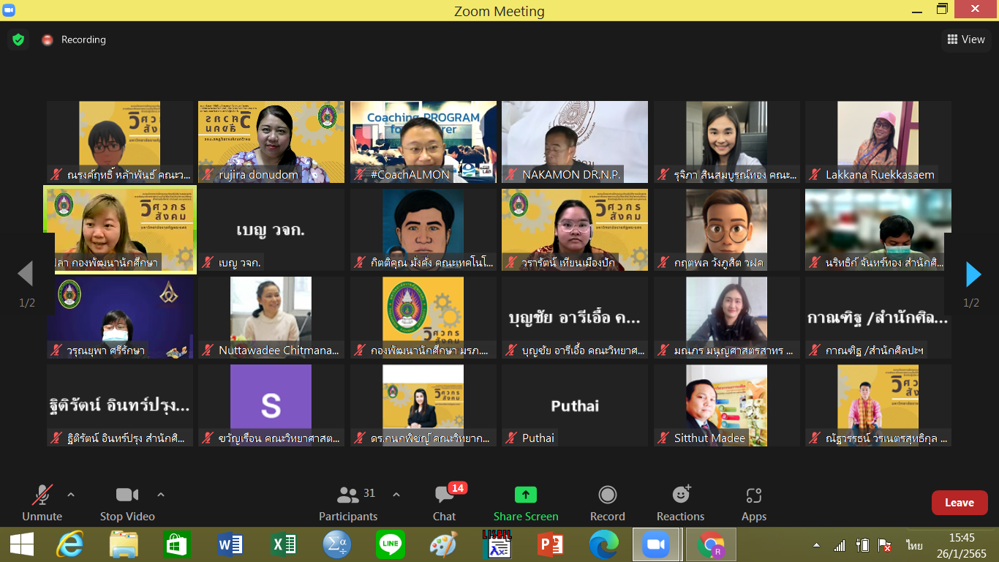Viewport: 999px width, 562px height.
Task: Open the View layout menu
Action: coord(965,40)
